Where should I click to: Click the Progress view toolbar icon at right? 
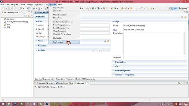(x=179, y=83)
